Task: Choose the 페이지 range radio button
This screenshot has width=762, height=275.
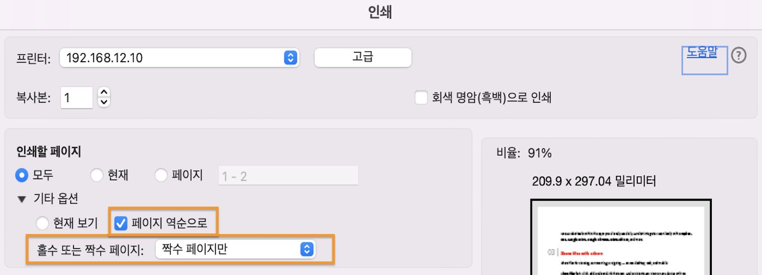Action: pos(161,175)
